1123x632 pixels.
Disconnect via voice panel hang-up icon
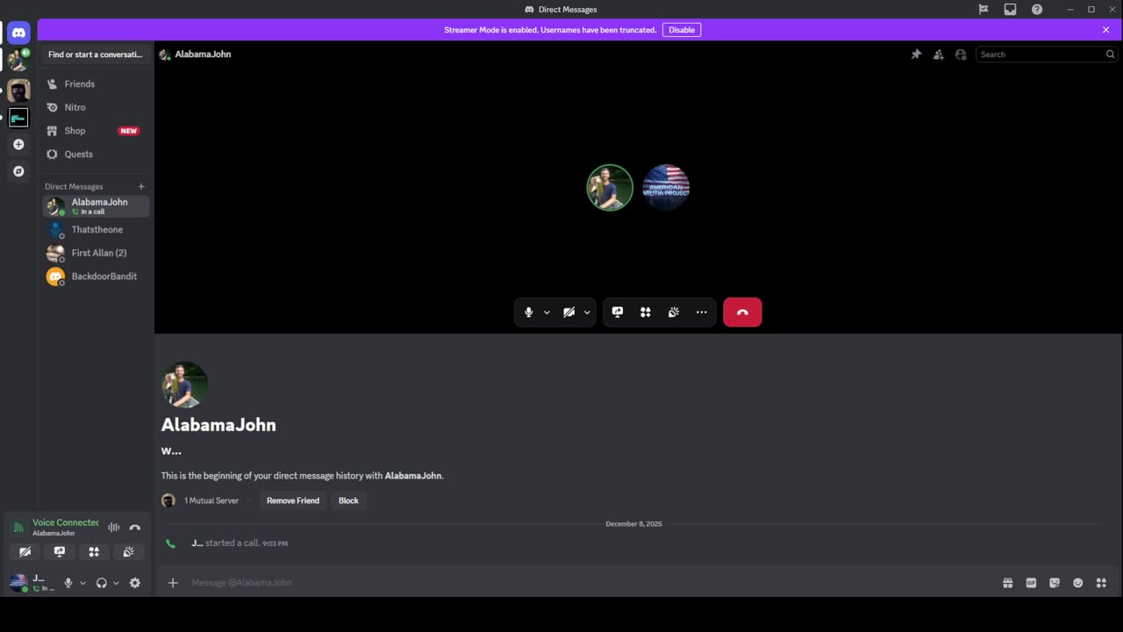[135, 528]
